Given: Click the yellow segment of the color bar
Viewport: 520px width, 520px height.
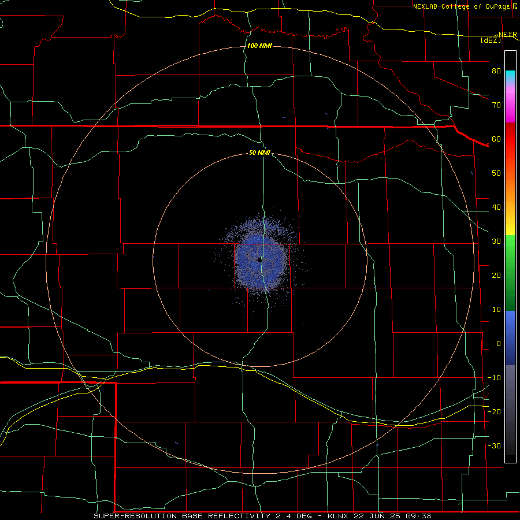Looking at the screenshot, I should (x=510, y=229).
